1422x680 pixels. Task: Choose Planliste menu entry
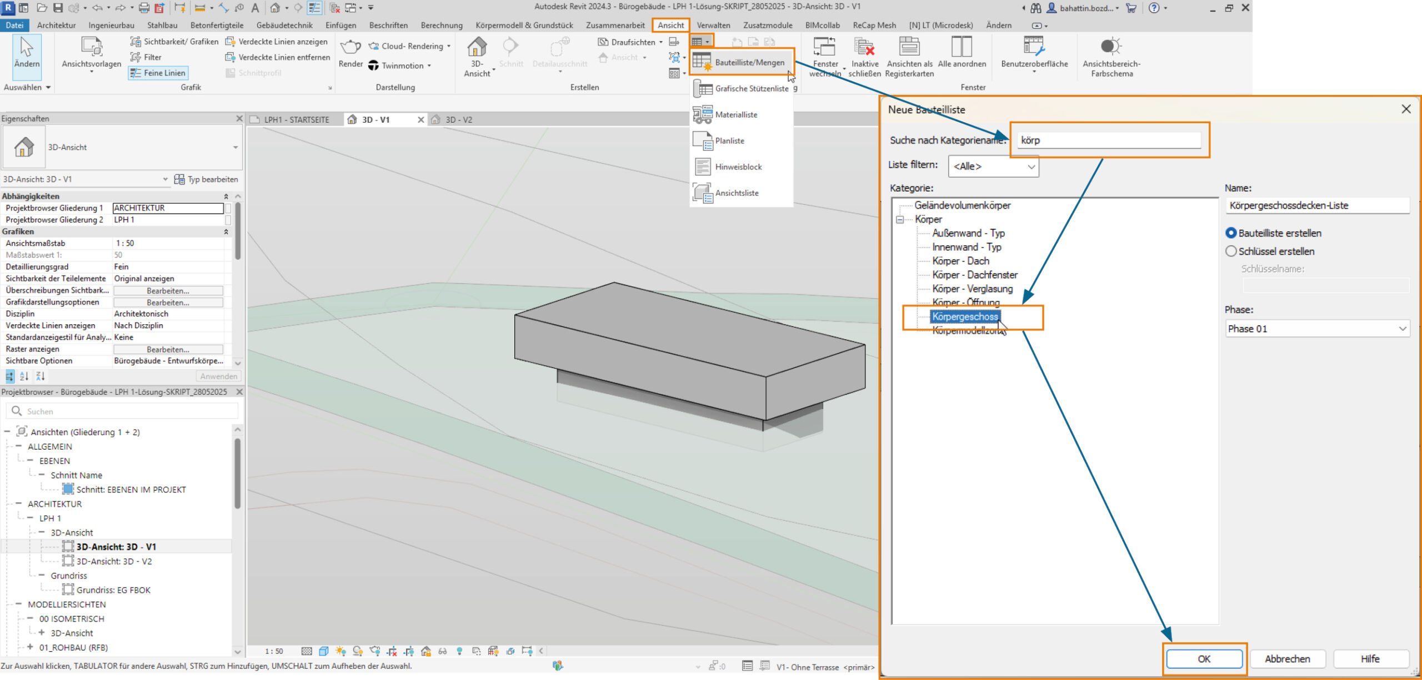[x=742, y=141]
